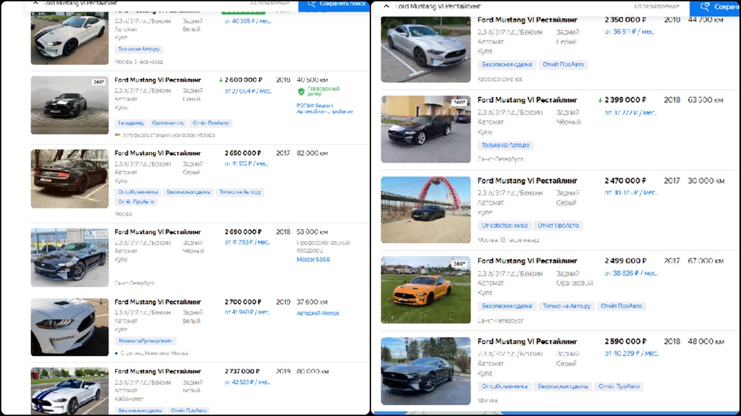
Task: Open listing title priced 2 499 000 ₽
Action: pos(528,261)
